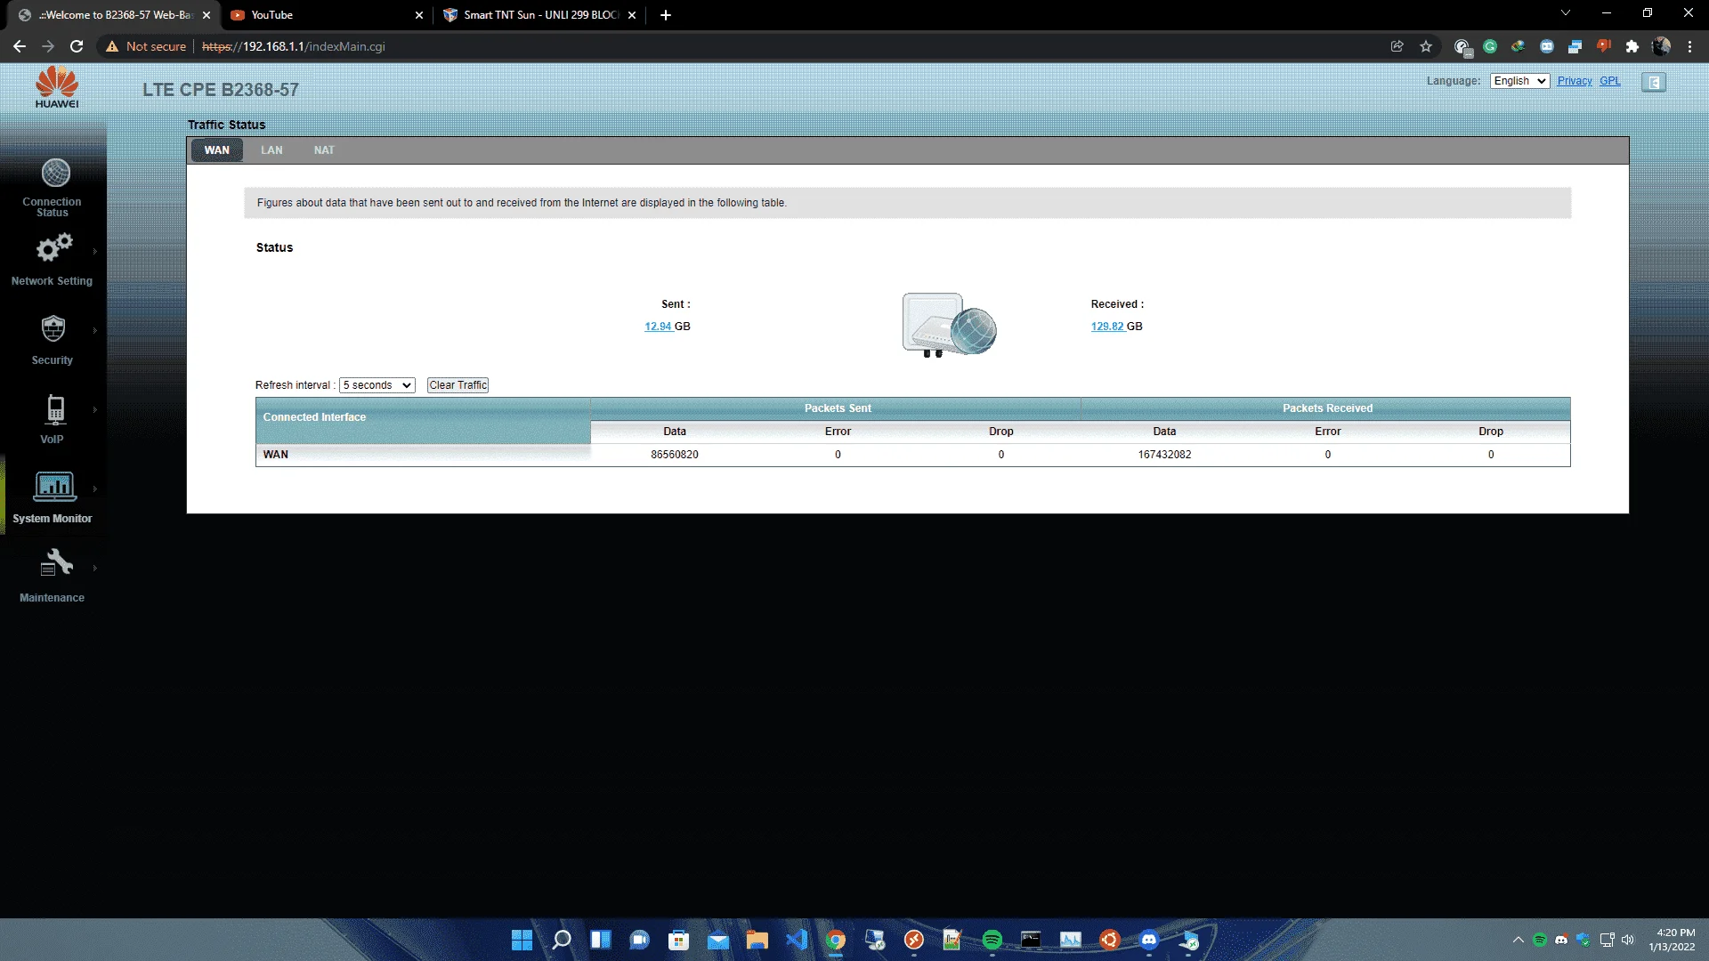Open the speed meter extension icon
The height and width of the screenshot is (961, 1709).
1462,46
